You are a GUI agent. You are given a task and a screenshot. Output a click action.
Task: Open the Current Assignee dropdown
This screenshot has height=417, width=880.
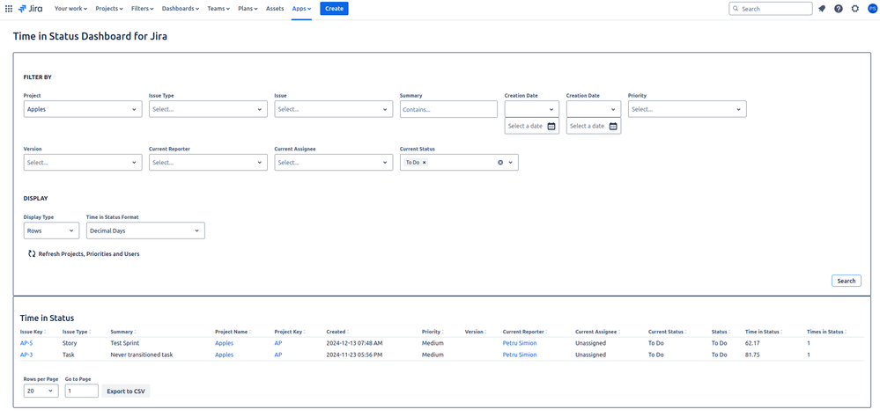coord(333,163)
